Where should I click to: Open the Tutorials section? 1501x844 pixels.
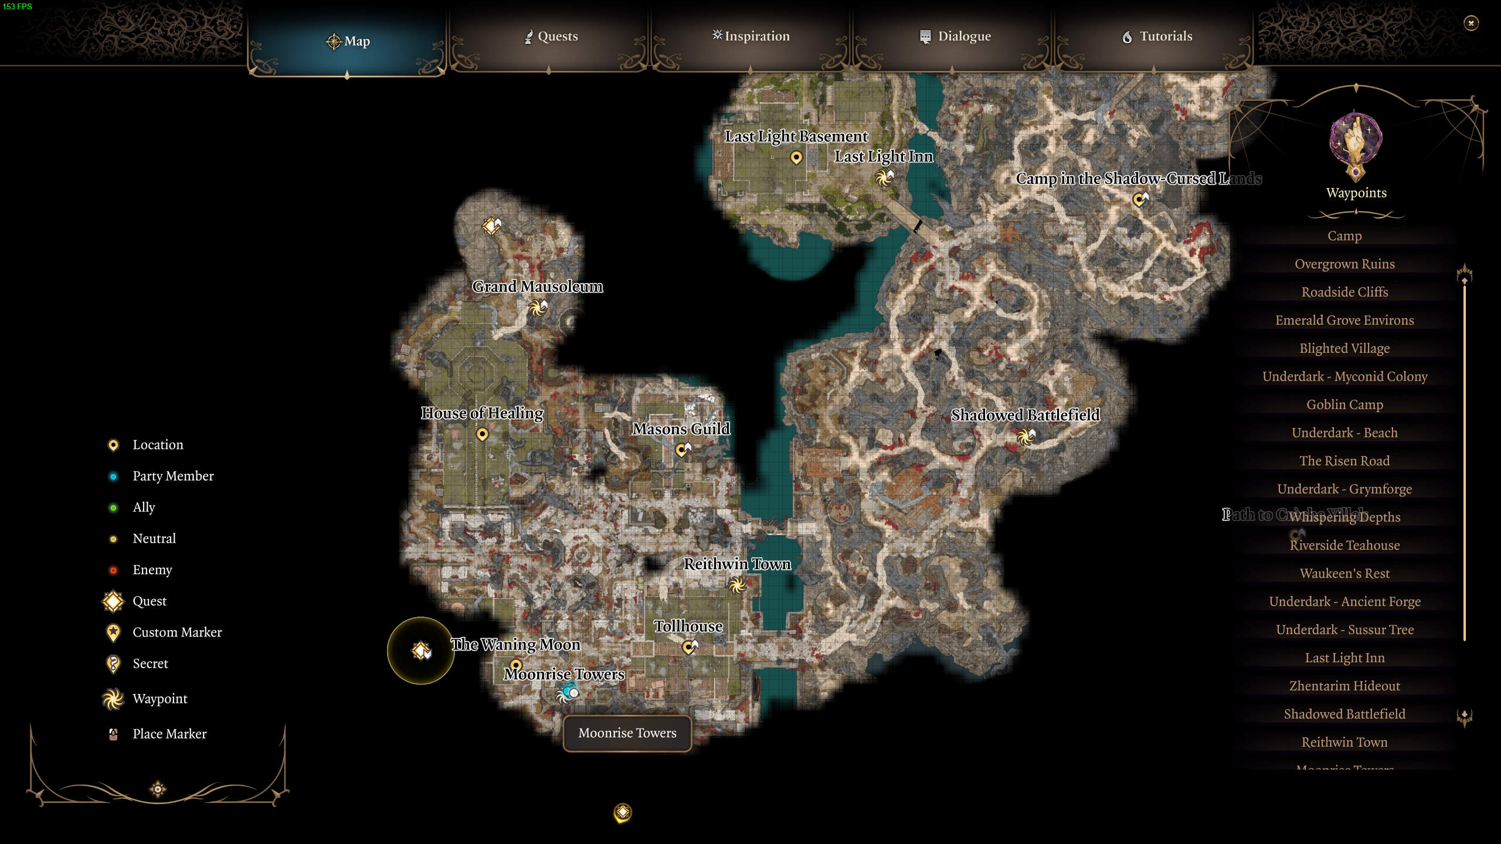tap(1157, 36)
